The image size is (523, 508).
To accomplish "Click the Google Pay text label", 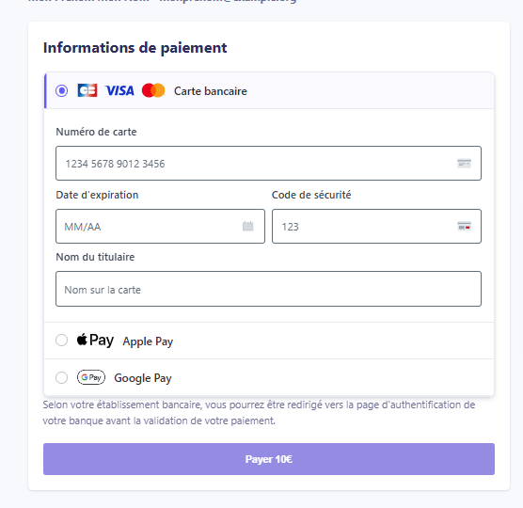I will [x=143, y=378].
